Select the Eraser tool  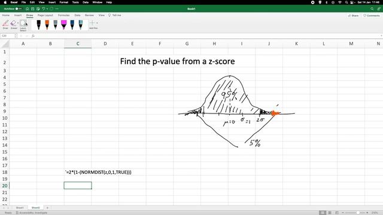pos(13,24)
